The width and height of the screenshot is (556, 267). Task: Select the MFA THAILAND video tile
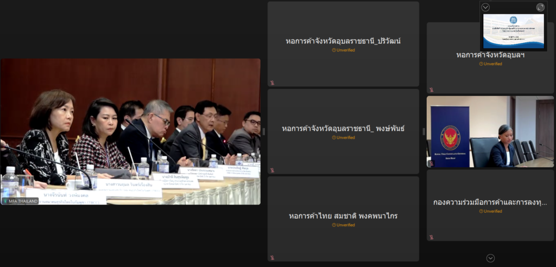click(x=130, y=131)
